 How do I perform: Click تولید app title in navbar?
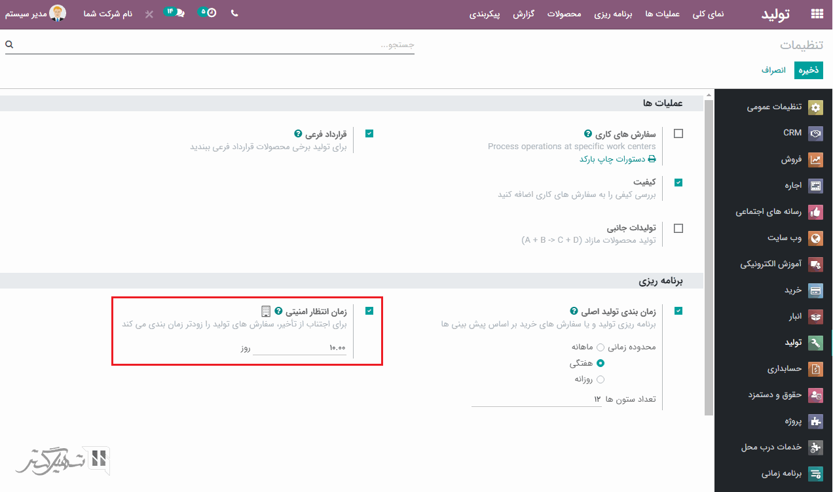[775, 14]
